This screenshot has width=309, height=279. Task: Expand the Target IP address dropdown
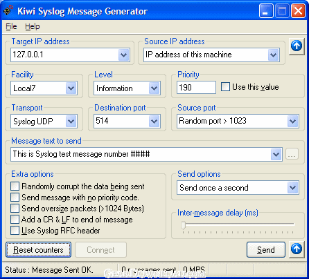click(124, 55)
